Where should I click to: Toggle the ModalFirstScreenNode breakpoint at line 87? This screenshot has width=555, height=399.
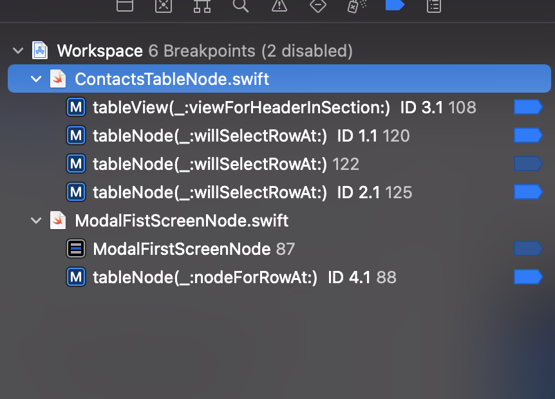click(528, 248)
